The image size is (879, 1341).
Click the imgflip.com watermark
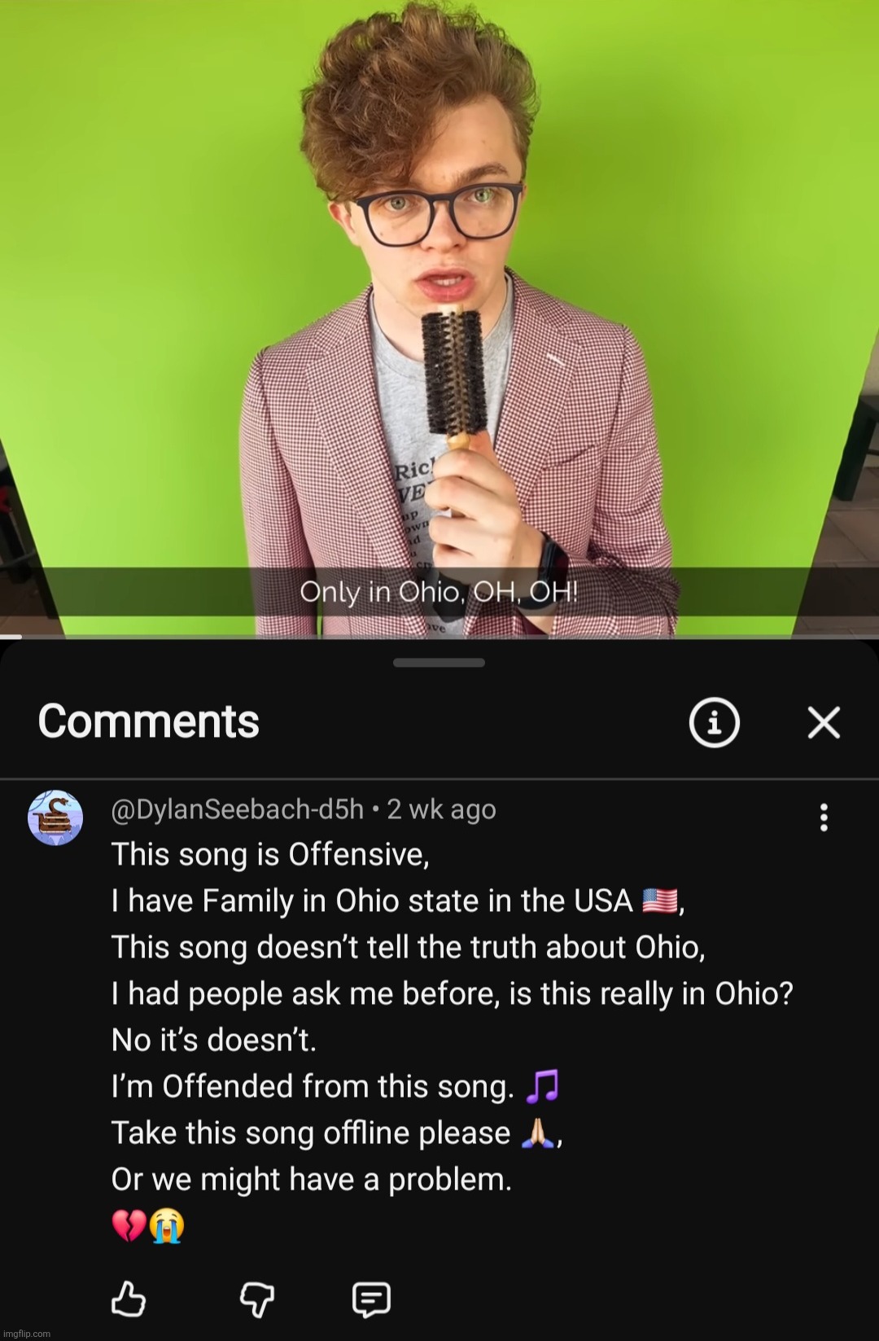coord(26,1334)
